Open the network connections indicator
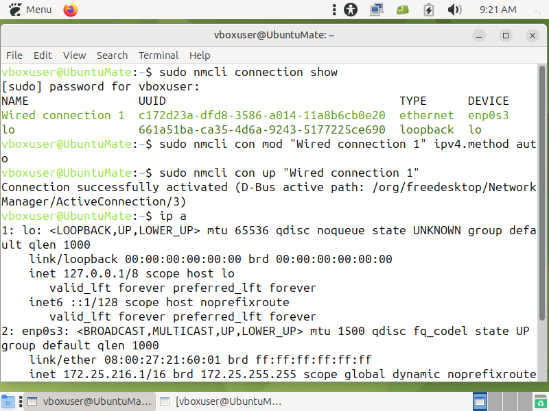Viewport: 549px width, 411px height. tap(377, 10)
